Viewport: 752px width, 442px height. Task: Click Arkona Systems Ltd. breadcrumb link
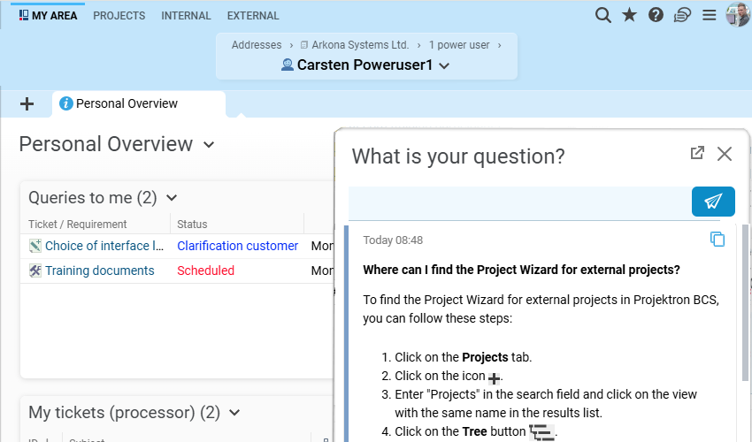pyautogui.click(x=360, y=45)
